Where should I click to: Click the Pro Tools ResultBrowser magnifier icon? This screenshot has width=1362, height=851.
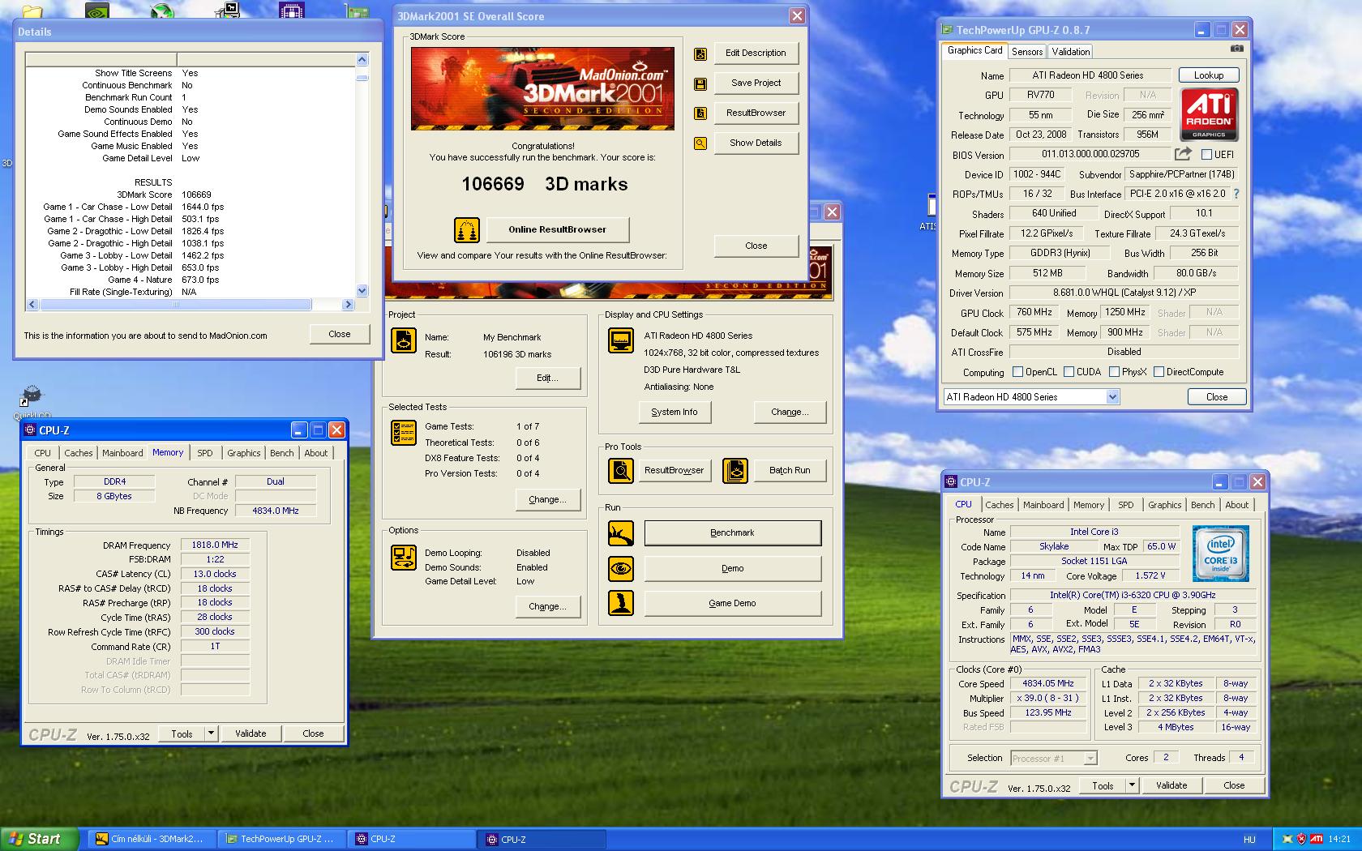pyautogui.click(x=621, y=470)
